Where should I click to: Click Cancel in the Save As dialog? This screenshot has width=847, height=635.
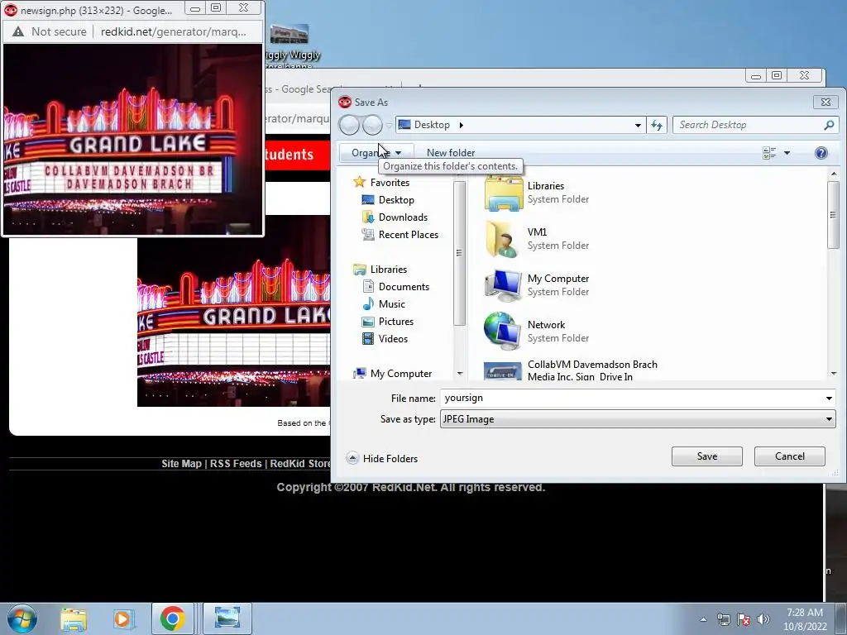789,456
